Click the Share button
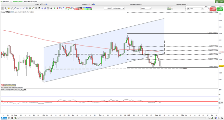This screenshot has width=224, height=120. (4, 118)
